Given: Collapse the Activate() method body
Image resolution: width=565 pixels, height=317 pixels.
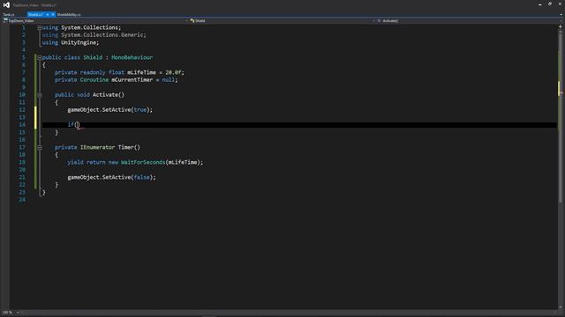Looking at the screenshot, I should (40, 95).
